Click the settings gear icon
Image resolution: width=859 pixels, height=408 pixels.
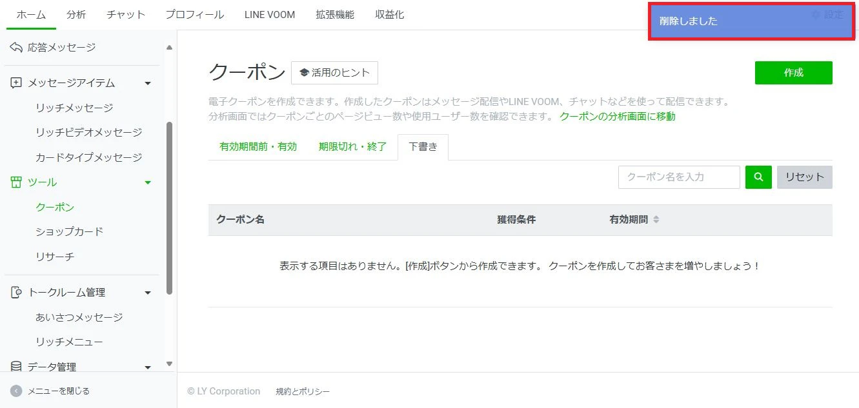[x=815, y=14]
